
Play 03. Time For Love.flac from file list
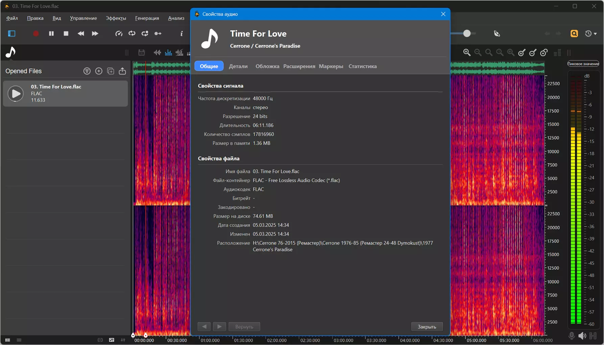(x=16, y=93)
